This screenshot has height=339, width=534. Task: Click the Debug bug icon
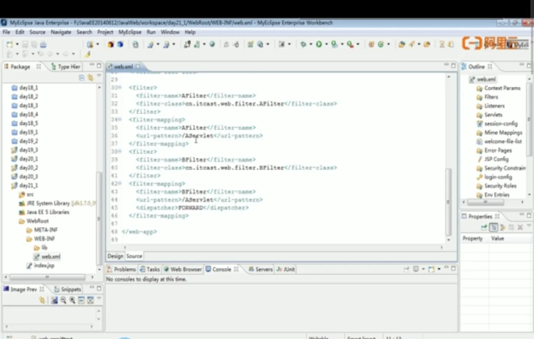(x=303, y=45)
